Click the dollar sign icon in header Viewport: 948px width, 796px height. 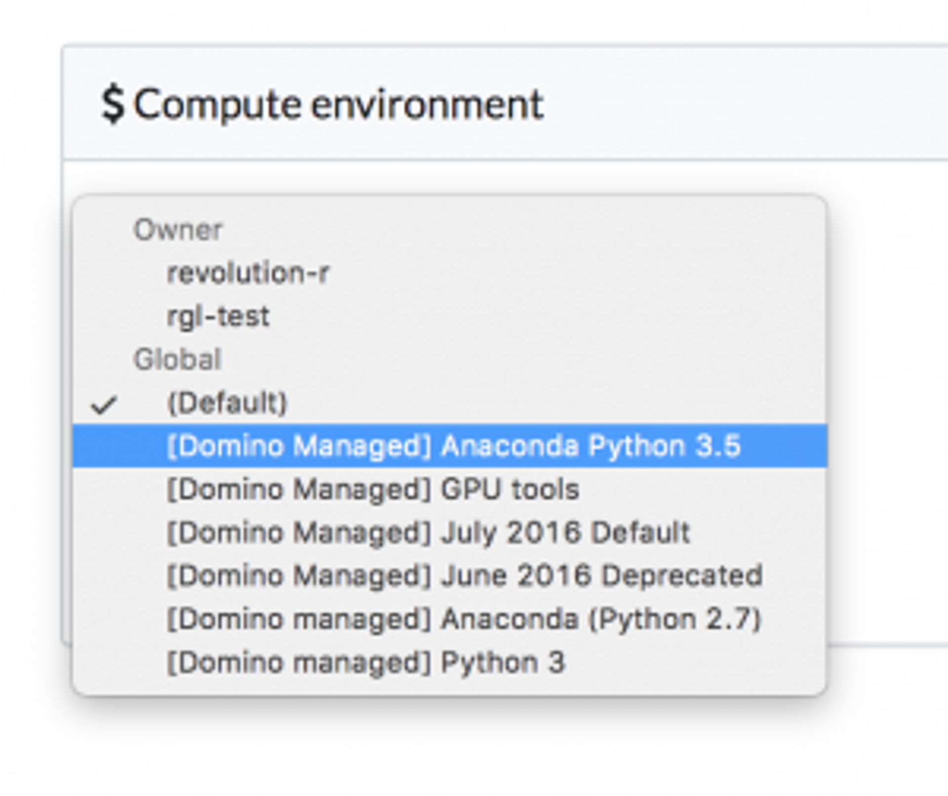(x=112, y=104)
